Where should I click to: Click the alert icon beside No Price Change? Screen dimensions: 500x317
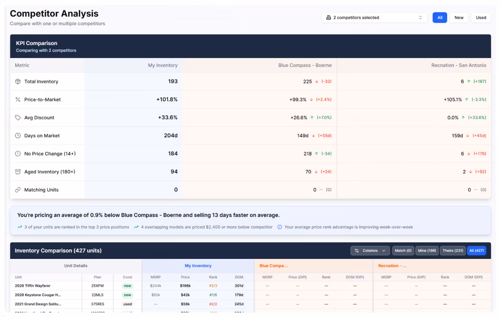(17, 154)
